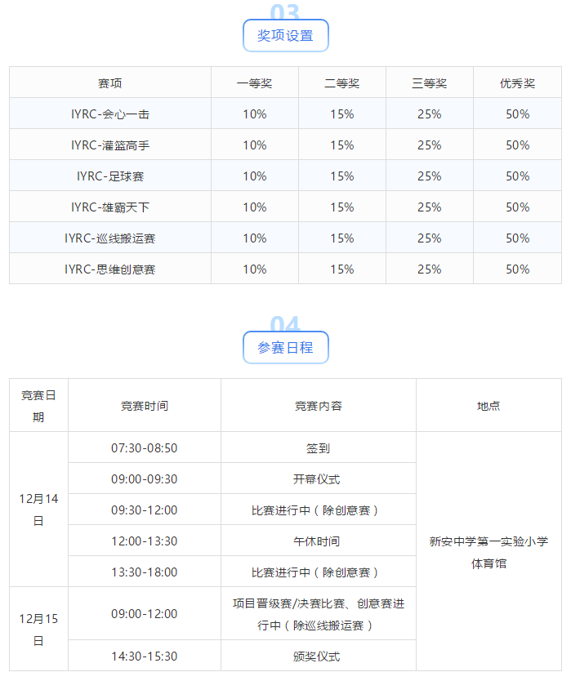Click the IYRC-思维创意赛 cell
571x681 pixels.
tap(110, 269)
